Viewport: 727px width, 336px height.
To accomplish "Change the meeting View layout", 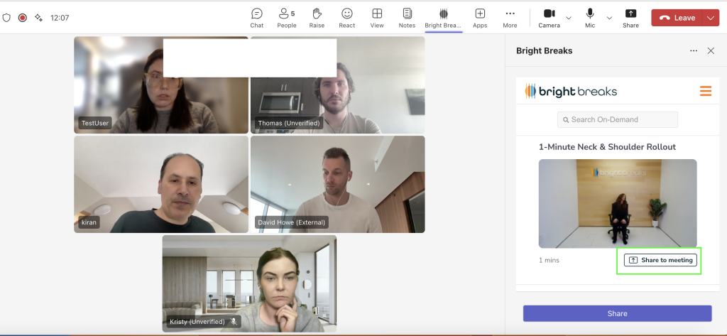I will [377, 18].
